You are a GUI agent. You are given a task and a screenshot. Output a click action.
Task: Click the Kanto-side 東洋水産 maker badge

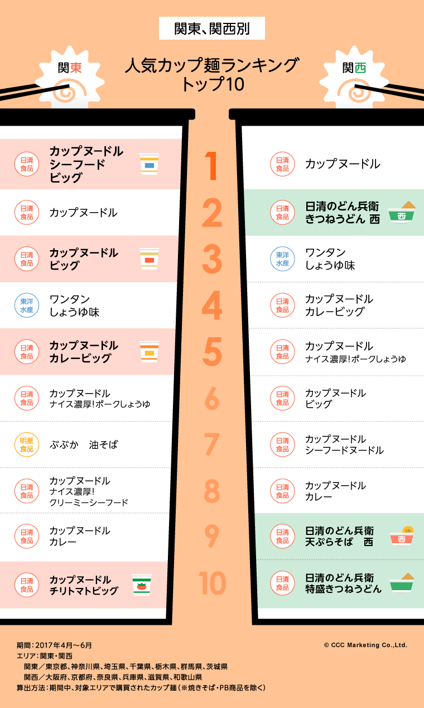[x=26, y=305]
